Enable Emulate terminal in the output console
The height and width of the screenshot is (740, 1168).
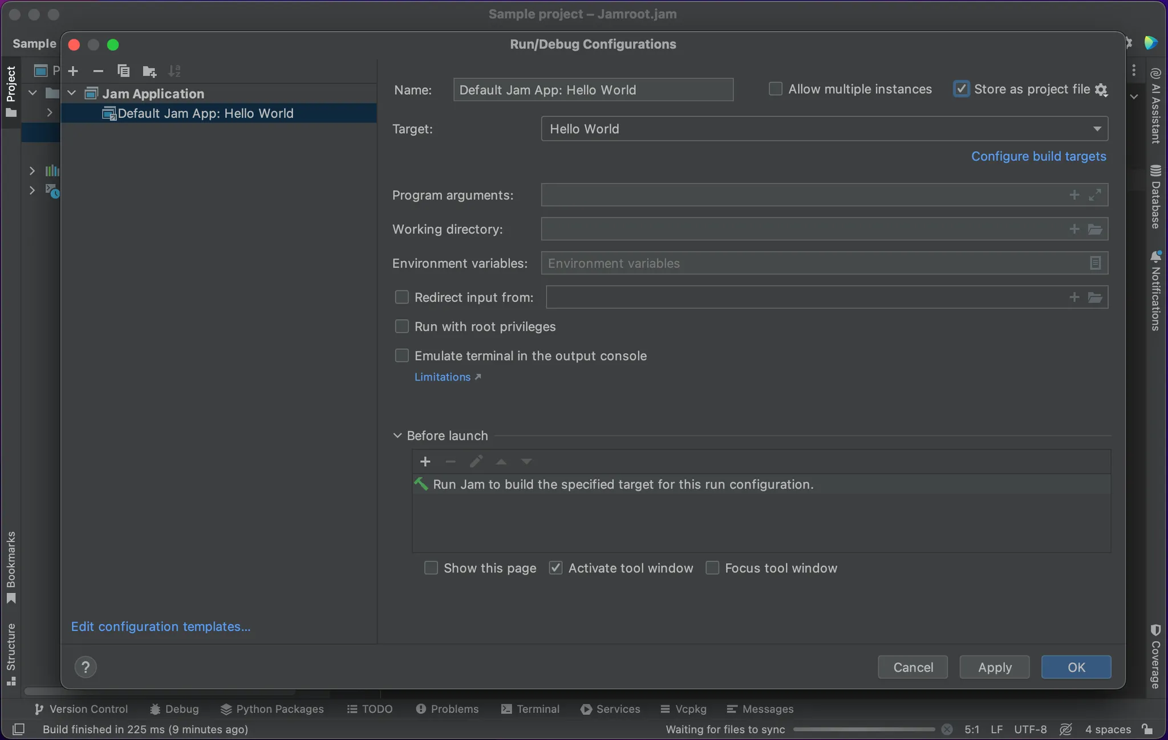click(402, 355)
